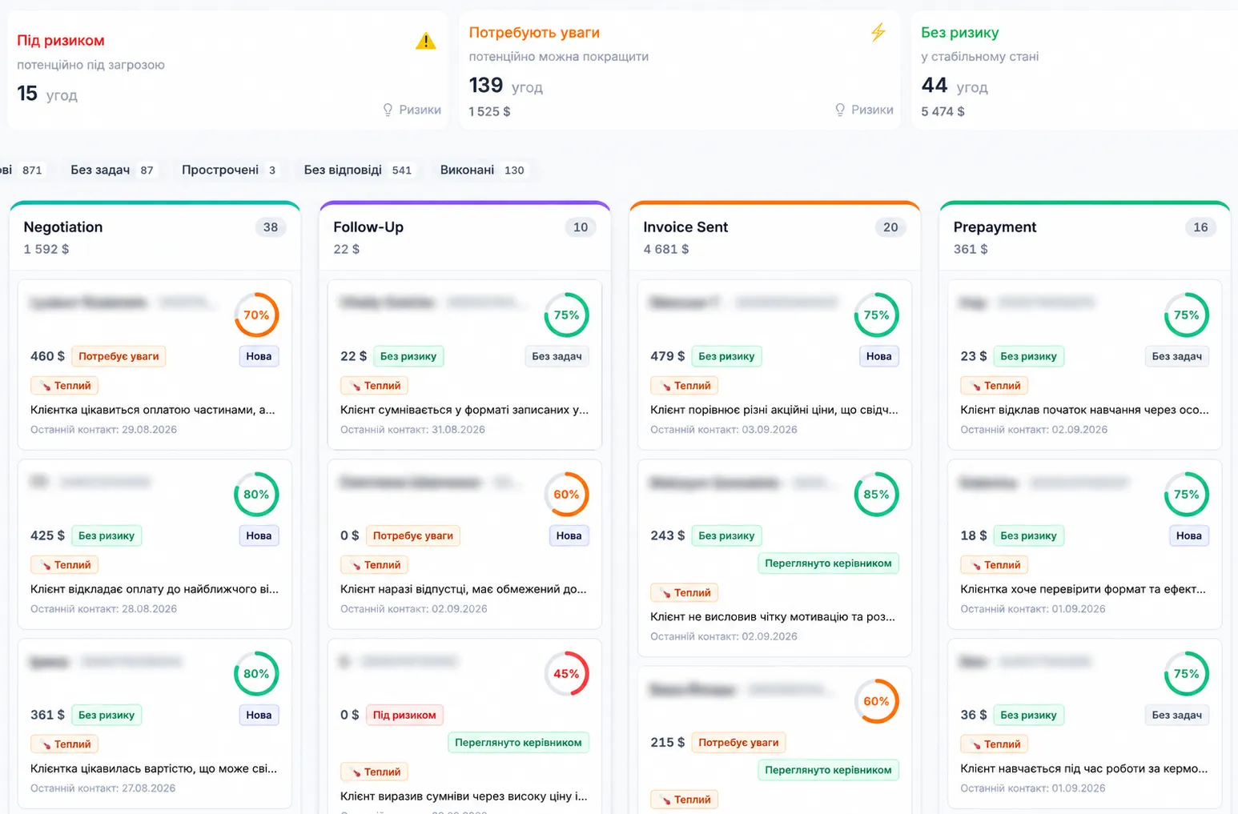Open the Без відповіді tab

[x=358, y=170]
